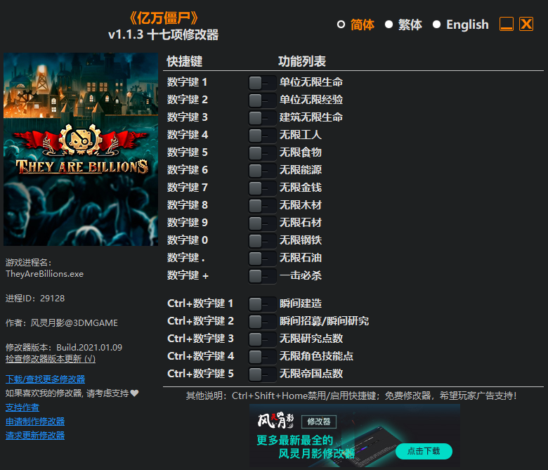
Task: Enable 无限钢铁 toggle
Action: click(262, 241)
